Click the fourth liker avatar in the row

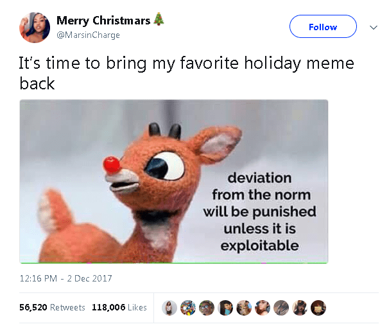click(225, 308)
